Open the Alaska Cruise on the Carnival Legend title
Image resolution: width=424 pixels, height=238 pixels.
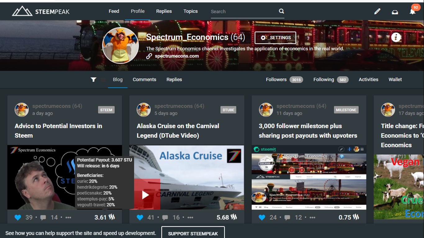click(x=178, y=131)
